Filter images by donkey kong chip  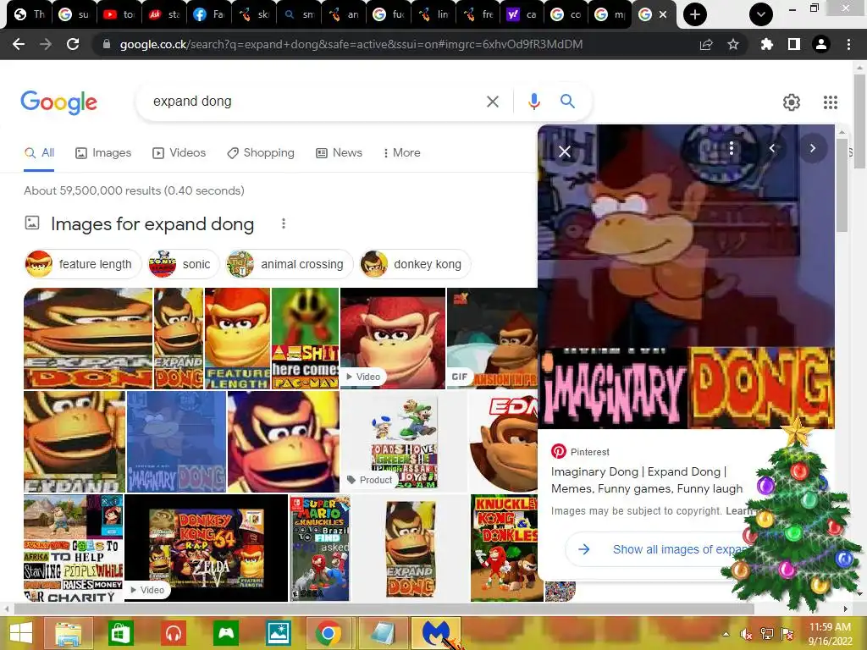[x=415, y=264]
